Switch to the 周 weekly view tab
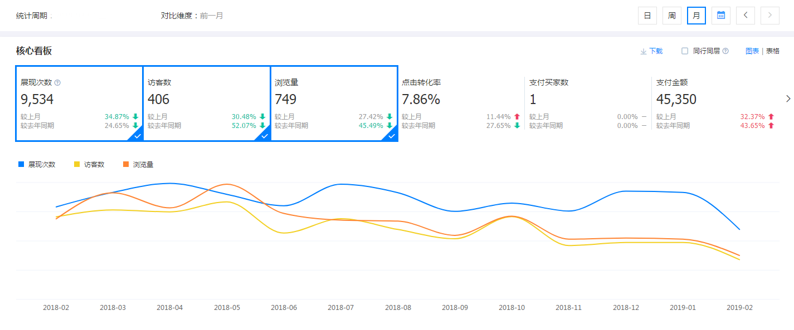Image resolution: width=794 pixels, height=330 pixels. (671, 15)
